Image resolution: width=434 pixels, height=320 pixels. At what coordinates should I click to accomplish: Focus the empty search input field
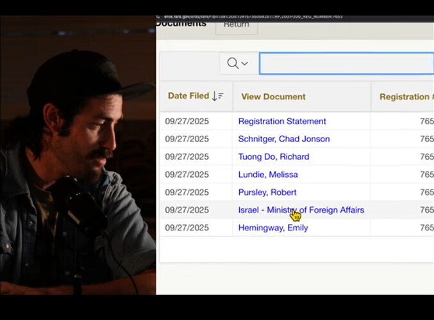click(x=347, y=63)
